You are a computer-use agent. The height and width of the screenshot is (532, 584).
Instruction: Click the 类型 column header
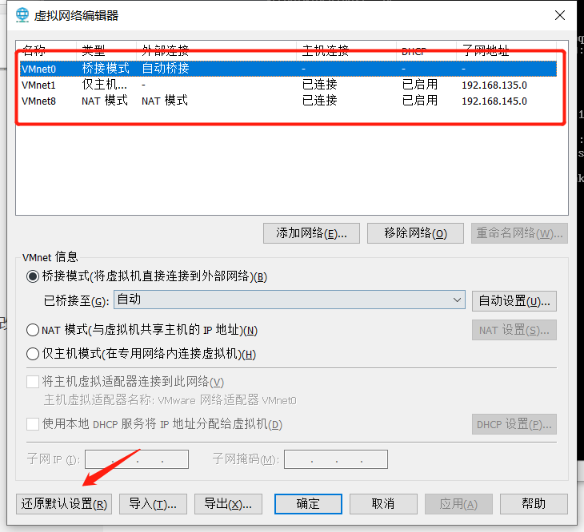coord(106,50)
